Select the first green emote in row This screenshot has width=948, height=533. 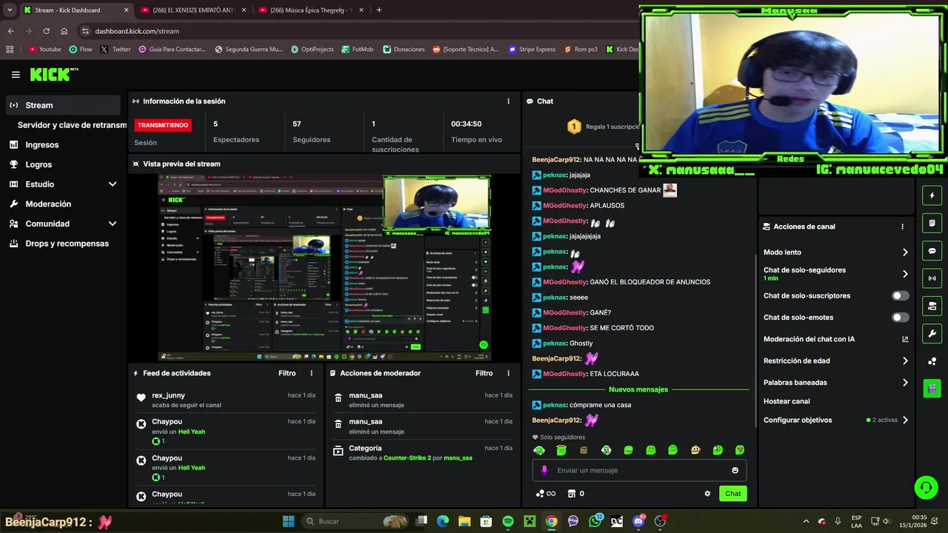(539, 450)
